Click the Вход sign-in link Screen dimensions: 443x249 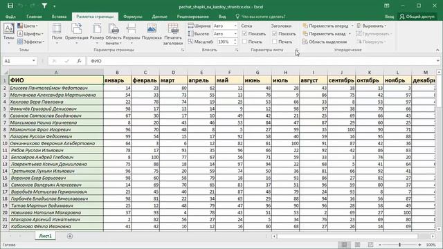(x=389, y=17)
